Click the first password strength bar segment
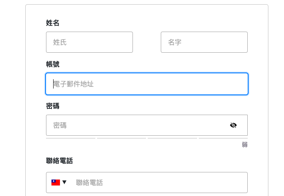Image resolution: width=284 pixels, height=196 pixels. tap(70, 138)
